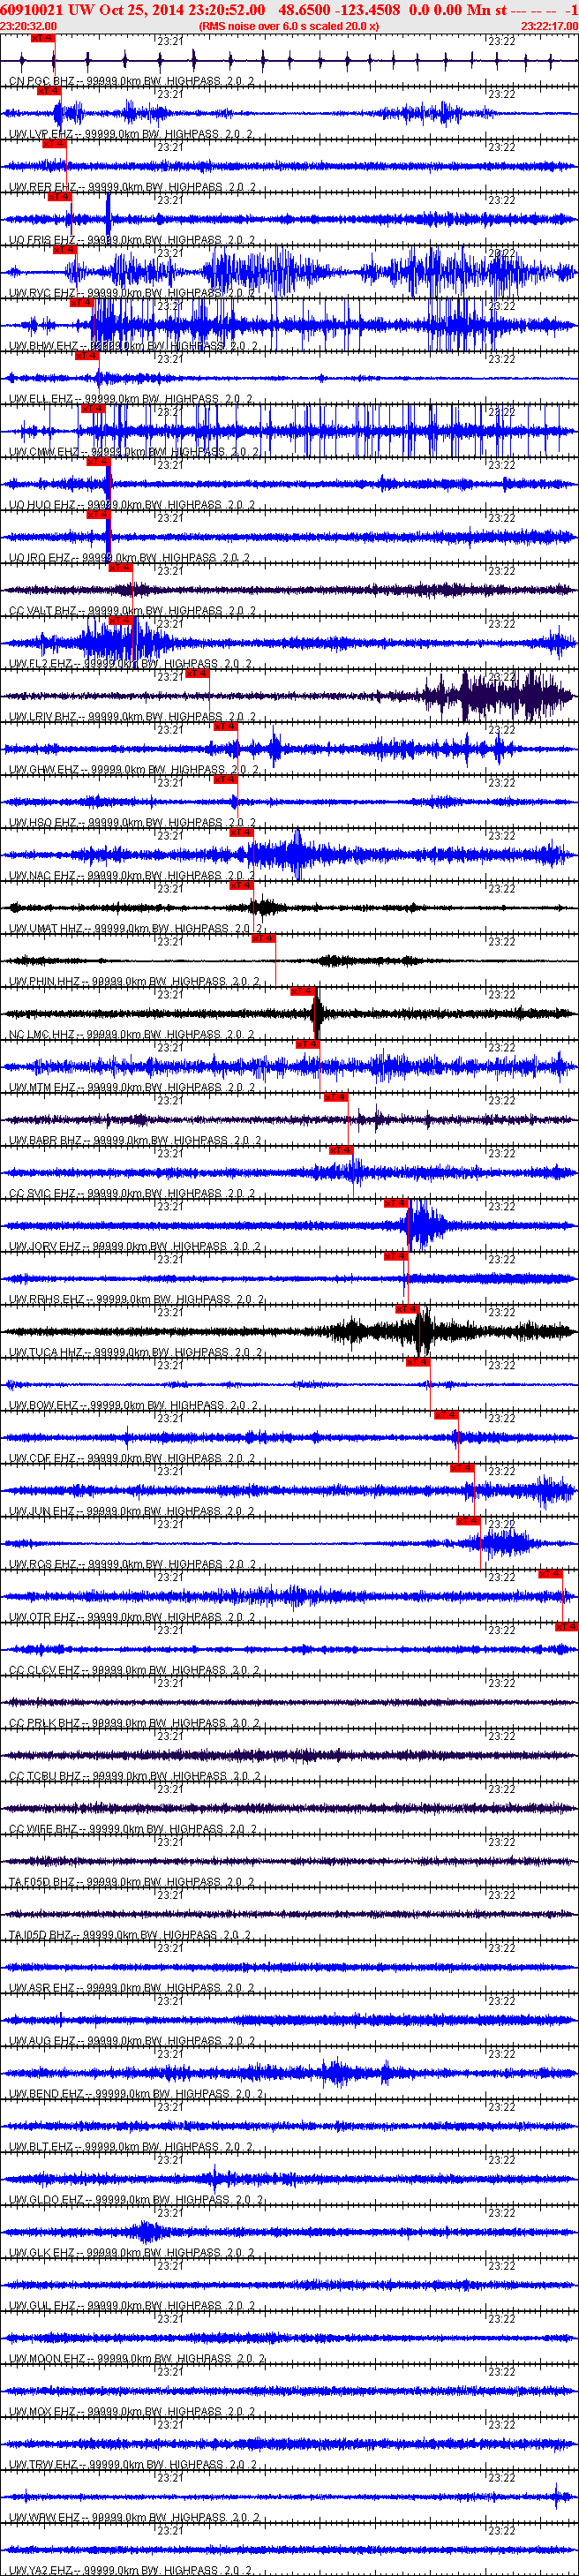Select the UW.JORV.EHZ station label
Image resolution: width=579 pixels, height=2576 pixels.
click(x=134, y=1247)
